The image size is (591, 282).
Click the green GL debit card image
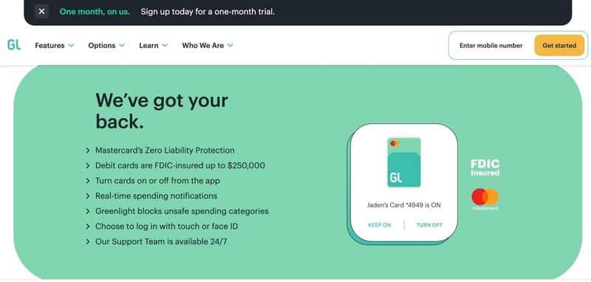click(x=404, y=162)
